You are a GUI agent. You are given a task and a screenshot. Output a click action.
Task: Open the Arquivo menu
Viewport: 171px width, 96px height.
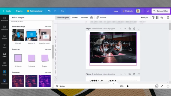pos(19,11)
